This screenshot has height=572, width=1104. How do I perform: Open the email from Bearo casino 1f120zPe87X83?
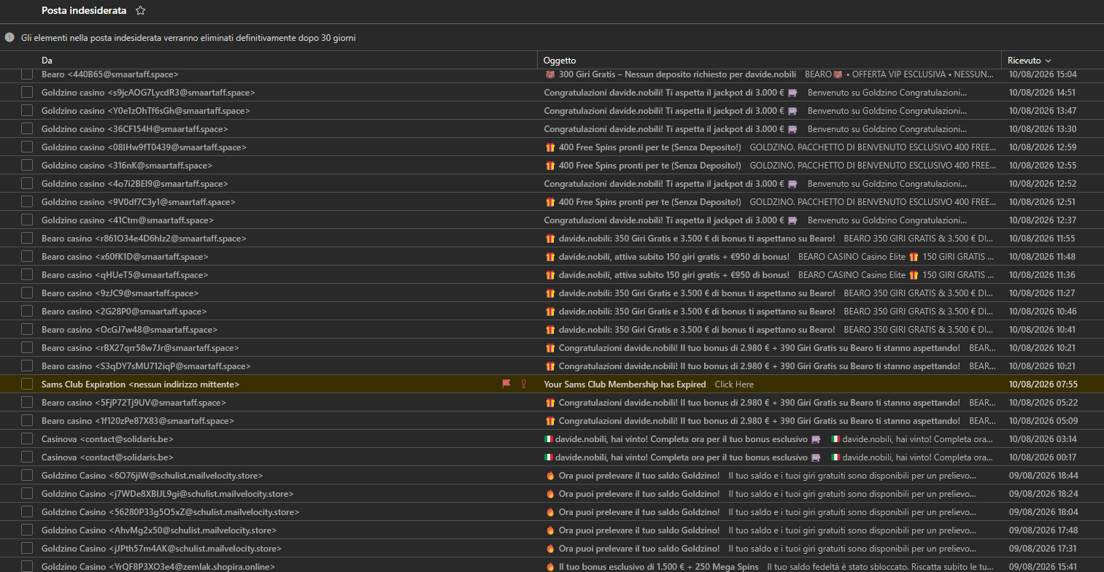(x=552, y=421)
